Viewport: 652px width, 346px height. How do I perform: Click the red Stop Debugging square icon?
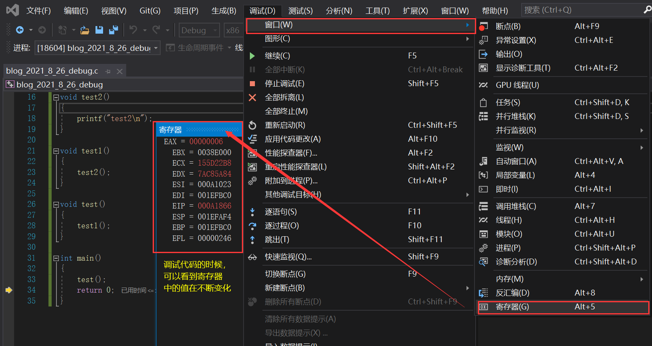point(252,84)
